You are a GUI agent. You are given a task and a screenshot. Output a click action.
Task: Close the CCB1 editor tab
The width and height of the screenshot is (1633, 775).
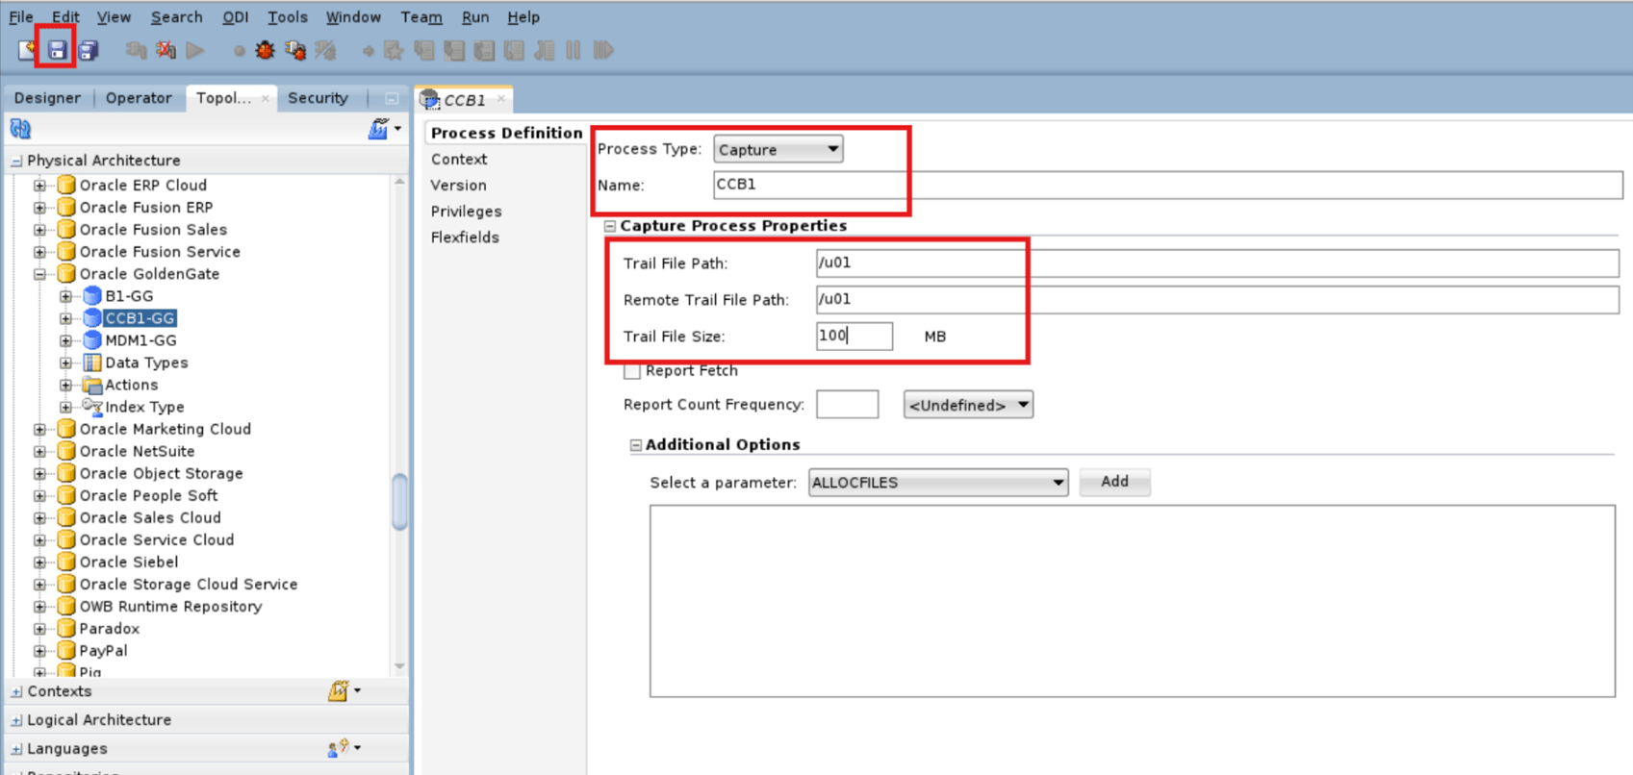pos(500,99)
